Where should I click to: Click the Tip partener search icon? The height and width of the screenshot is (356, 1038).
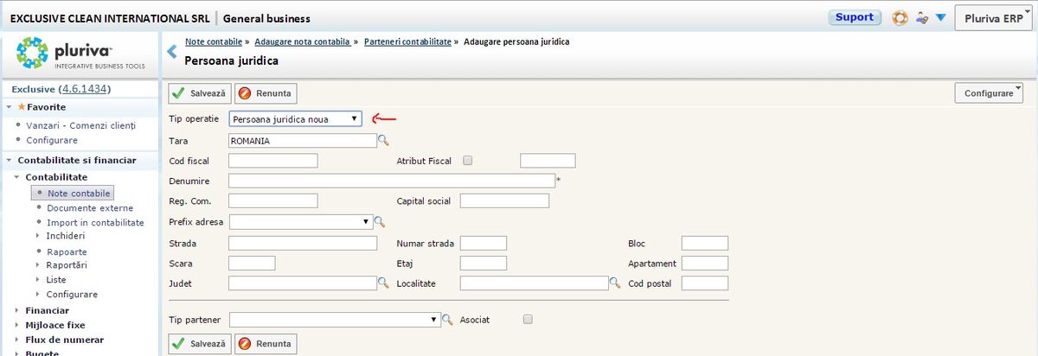point(447,320)
